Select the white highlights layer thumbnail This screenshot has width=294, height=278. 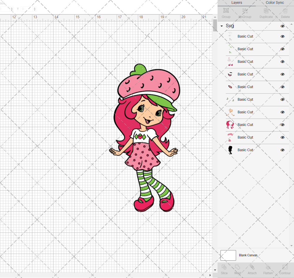click(230, 36)
